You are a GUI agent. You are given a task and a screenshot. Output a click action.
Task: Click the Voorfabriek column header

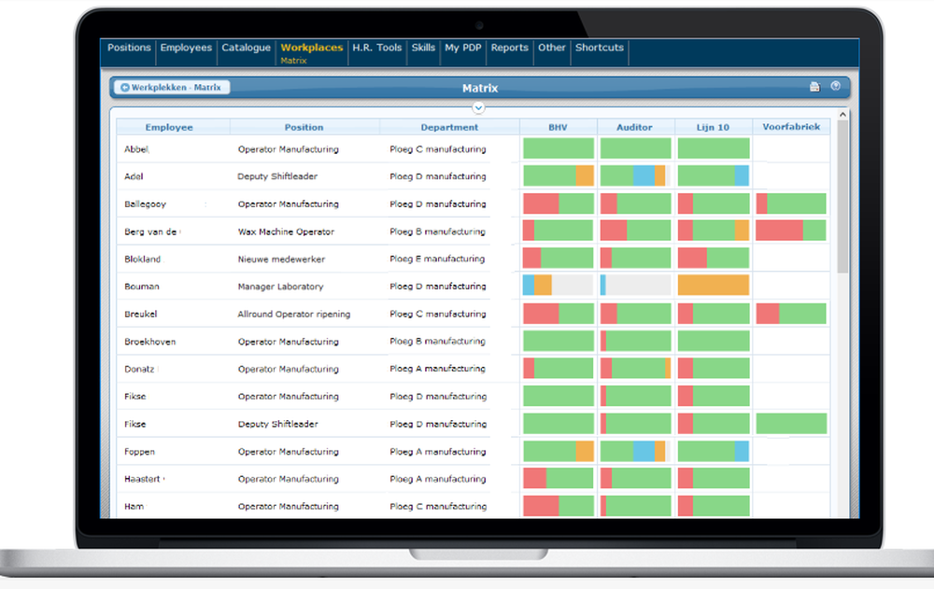tap(791, 127)
